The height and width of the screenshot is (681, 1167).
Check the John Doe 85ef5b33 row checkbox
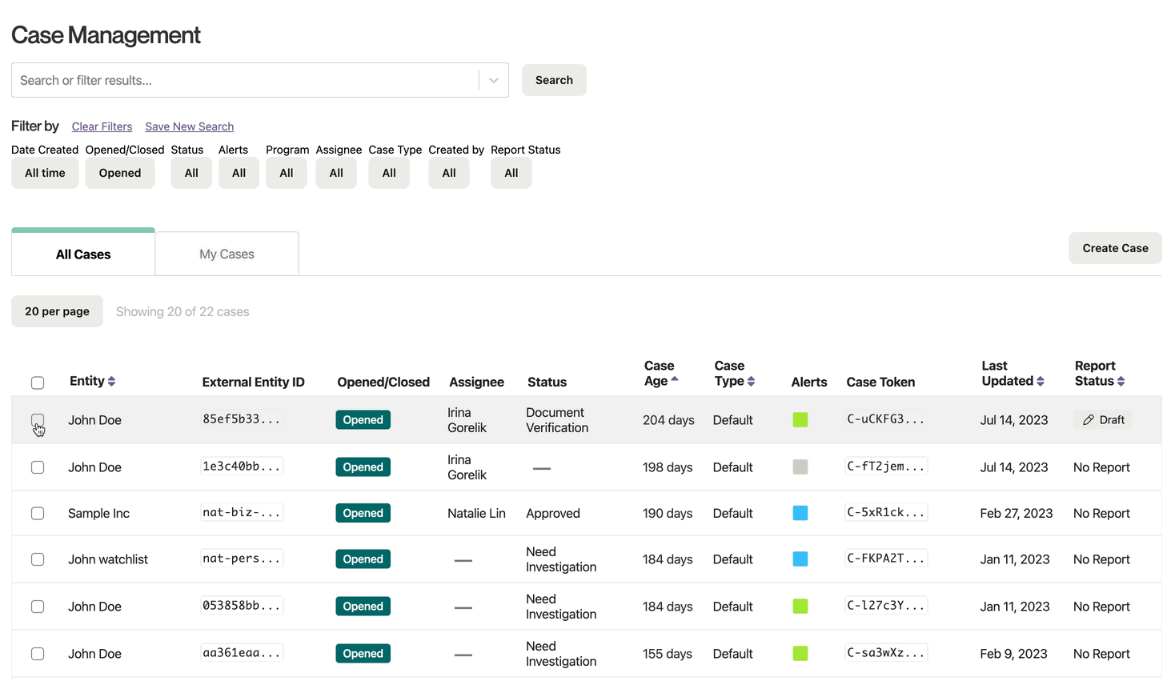coord(38,420)
